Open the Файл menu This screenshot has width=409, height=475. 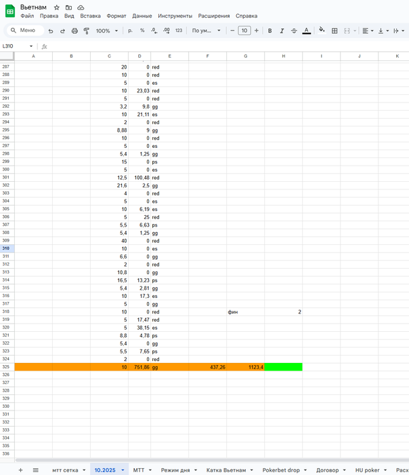[27, 16]
